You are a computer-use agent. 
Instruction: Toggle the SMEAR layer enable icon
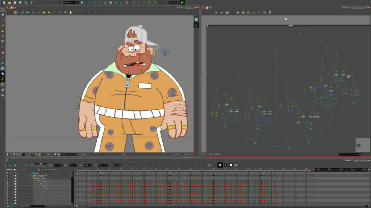[7, 173]
